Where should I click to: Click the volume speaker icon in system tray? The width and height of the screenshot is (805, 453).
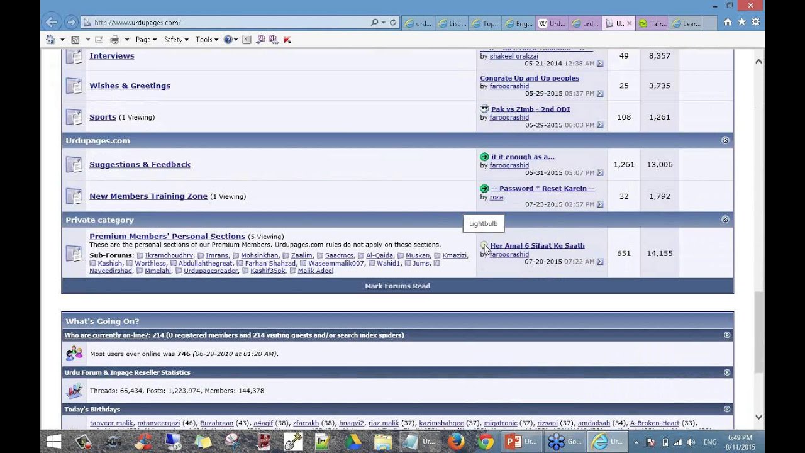pyautogui.click(x=691, y=442)
